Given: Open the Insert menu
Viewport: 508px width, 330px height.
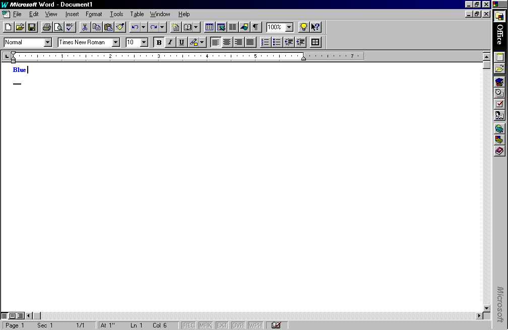Looking at the screenshot, I should (72, 14).
